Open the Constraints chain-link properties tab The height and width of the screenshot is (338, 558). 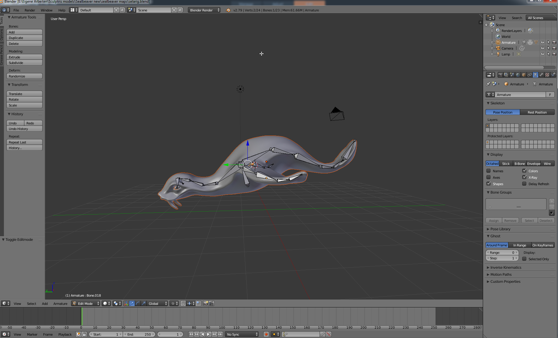530,75
